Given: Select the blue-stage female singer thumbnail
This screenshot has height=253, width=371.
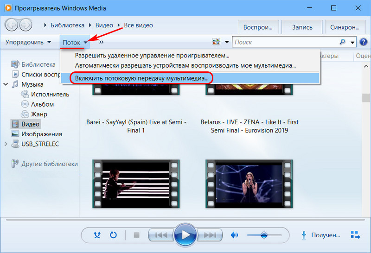Looking at the screenshot, I should [x=249, y=184].
